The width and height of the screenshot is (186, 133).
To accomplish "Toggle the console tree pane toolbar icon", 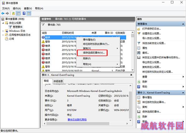I will (x=18, y=13).
